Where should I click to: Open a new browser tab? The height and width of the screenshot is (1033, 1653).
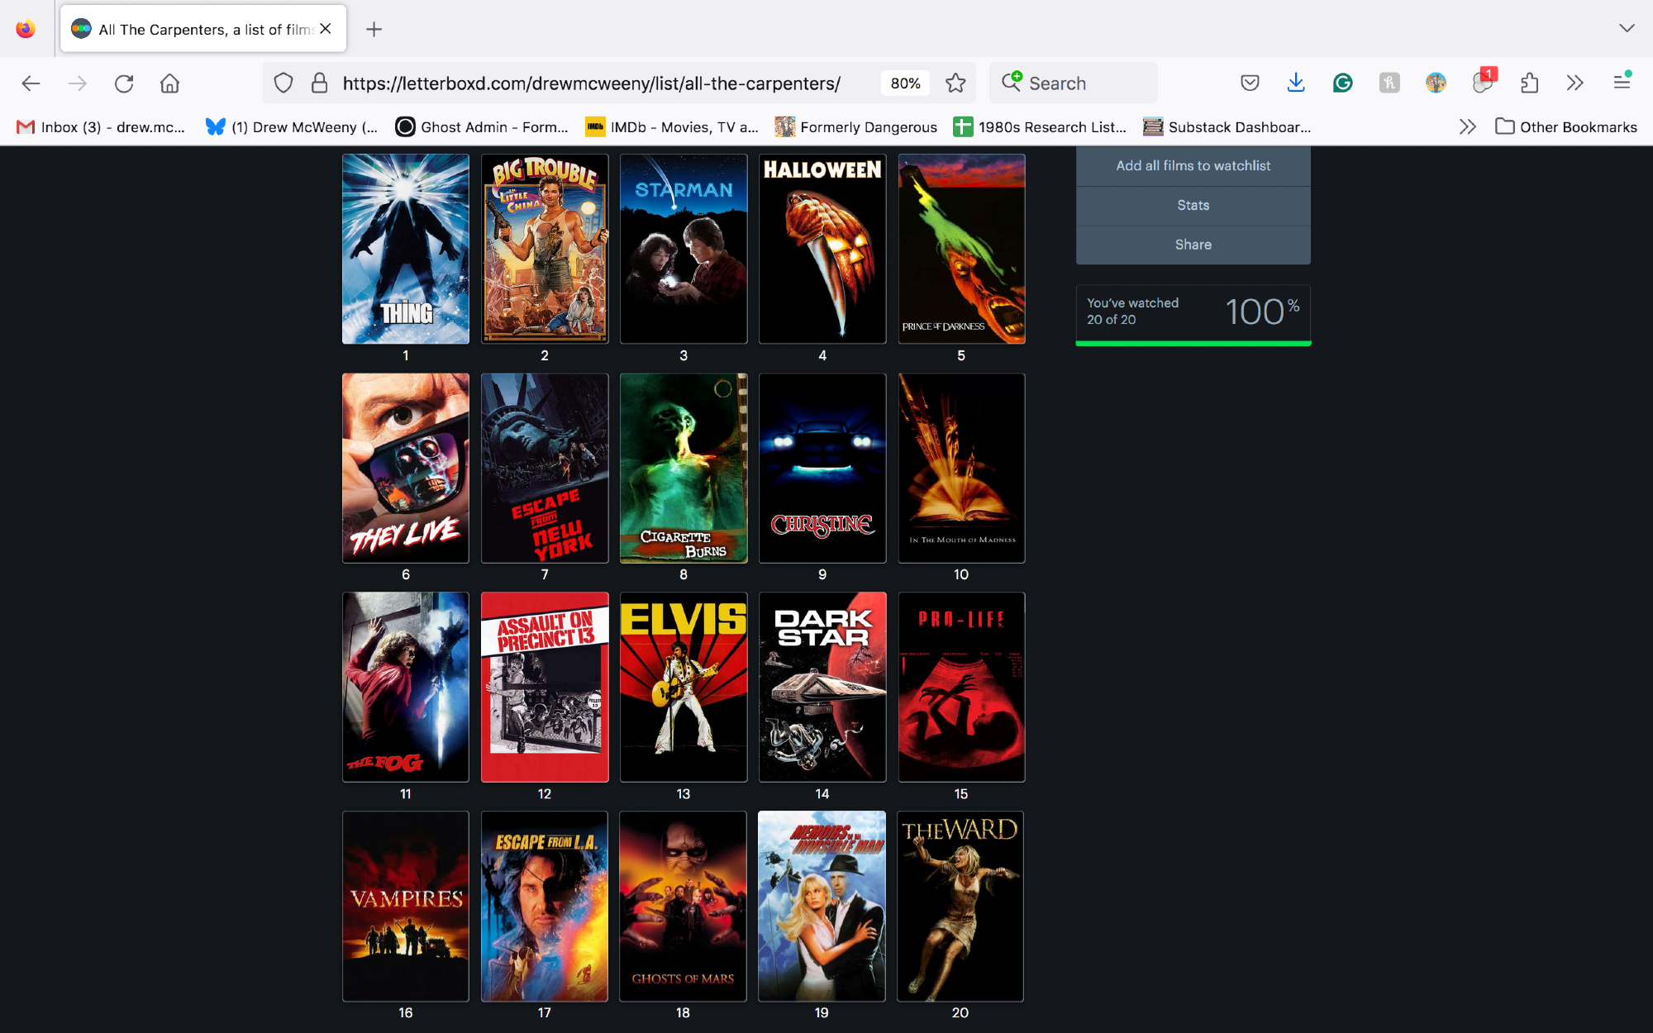click(374, 30)
